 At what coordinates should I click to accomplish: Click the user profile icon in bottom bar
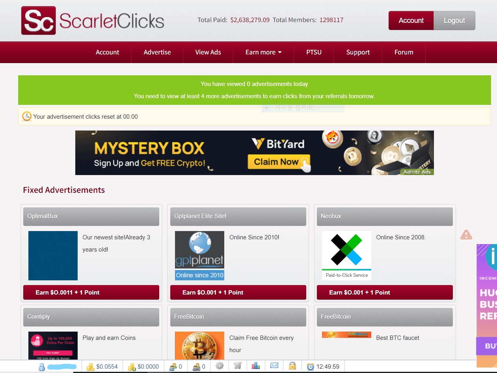tap(42, 367)
